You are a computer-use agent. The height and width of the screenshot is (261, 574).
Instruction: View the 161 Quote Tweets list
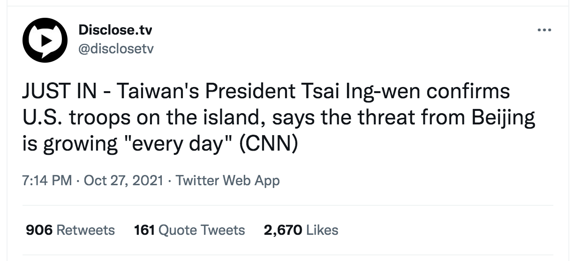tap(189, 230)
